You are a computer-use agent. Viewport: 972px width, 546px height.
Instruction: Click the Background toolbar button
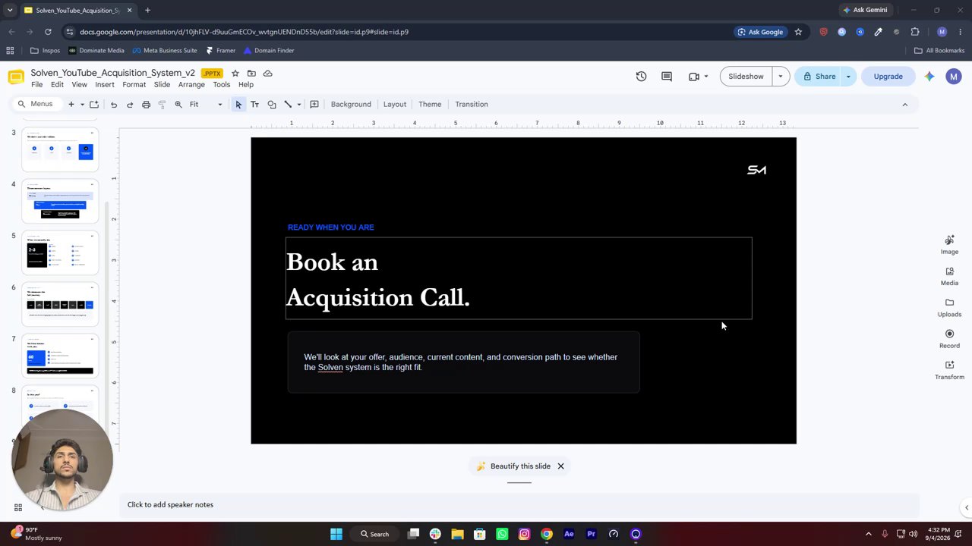pyautogui.click(x=351, y=105)
